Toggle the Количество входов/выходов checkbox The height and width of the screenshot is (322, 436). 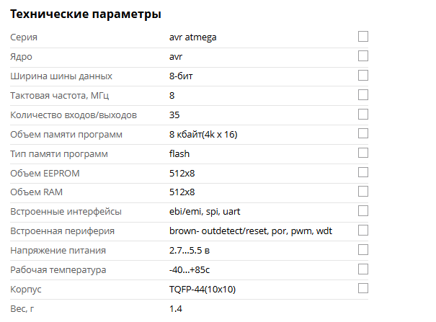(363, 114)
